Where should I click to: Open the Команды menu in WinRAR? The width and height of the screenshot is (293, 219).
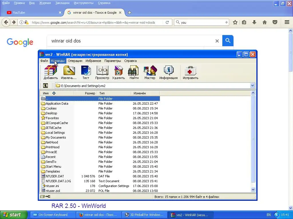pyautogui.click(x=58, y=61)
